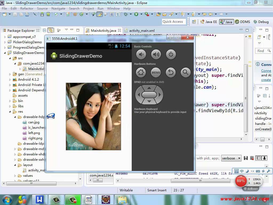Click the emulator volume down button

141,54
